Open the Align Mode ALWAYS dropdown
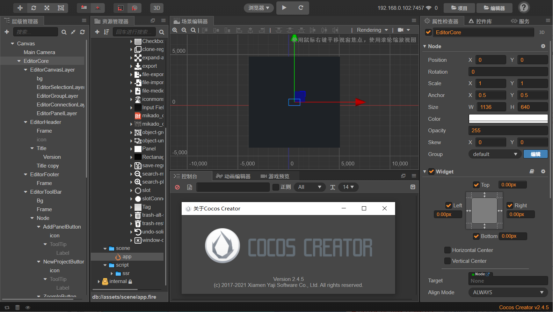 pyautogui.click(x=508, y=292)
